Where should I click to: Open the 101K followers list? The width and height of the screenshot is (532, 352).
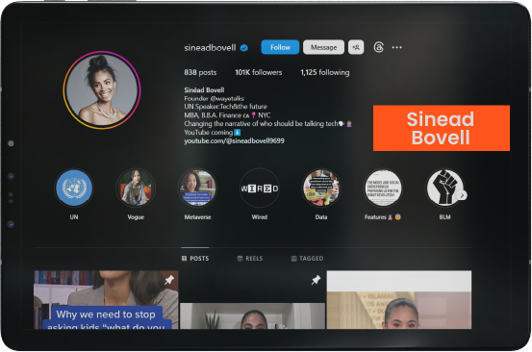[x=259, y=72]
